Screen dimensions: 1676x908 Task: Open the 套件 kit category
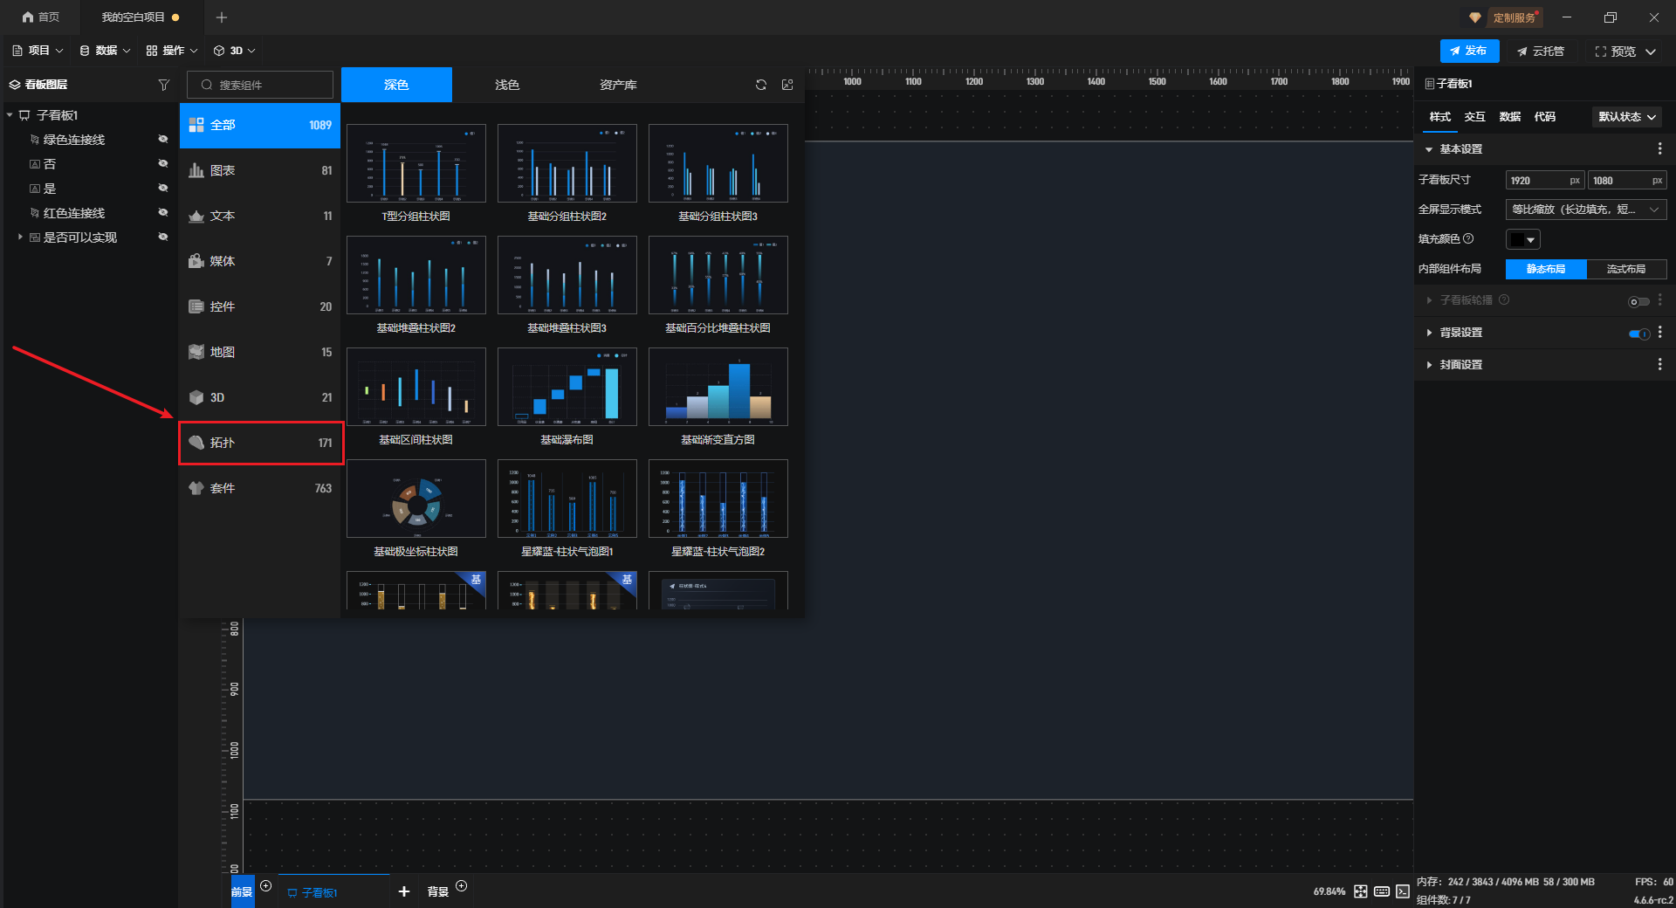click(260, 488)
